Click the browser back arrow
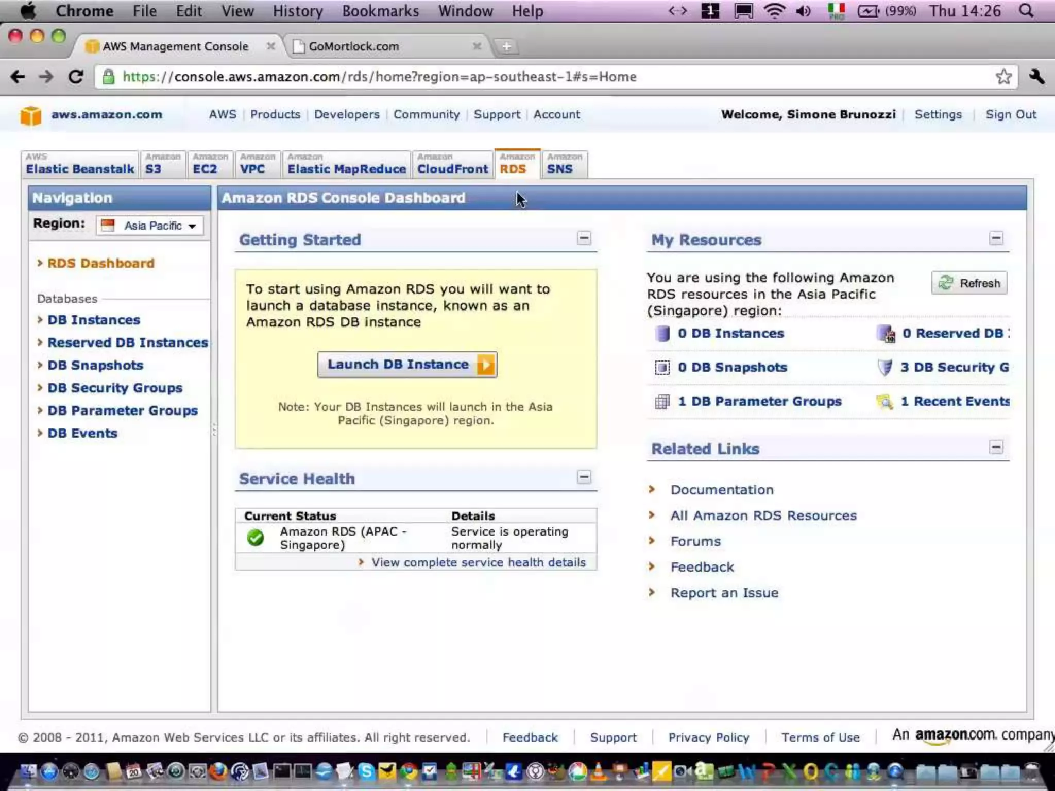1055x791 pixels. click(18, 77)
